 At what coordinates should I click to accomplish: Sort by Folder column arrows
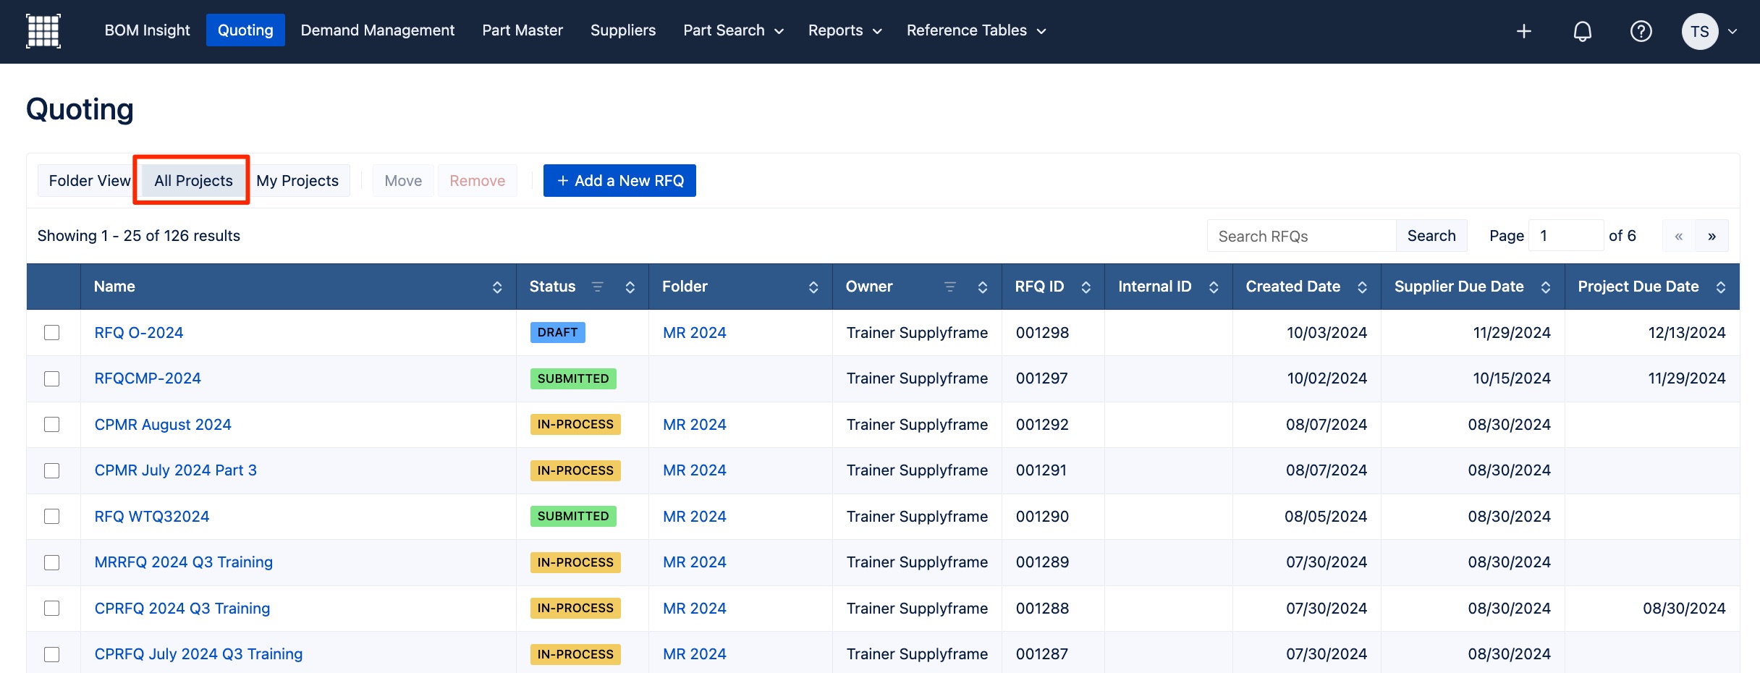pos(813,287)
